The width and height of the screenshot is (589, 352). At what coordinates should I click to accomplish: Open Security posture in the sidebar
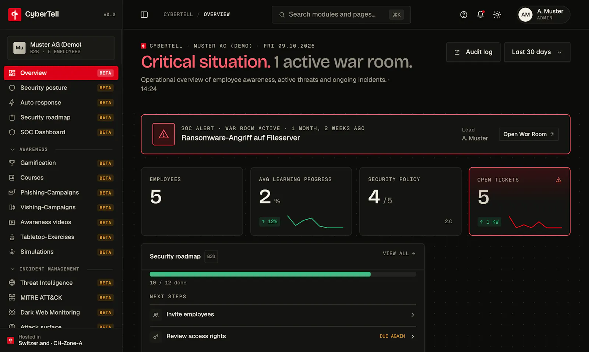(61, 88)
